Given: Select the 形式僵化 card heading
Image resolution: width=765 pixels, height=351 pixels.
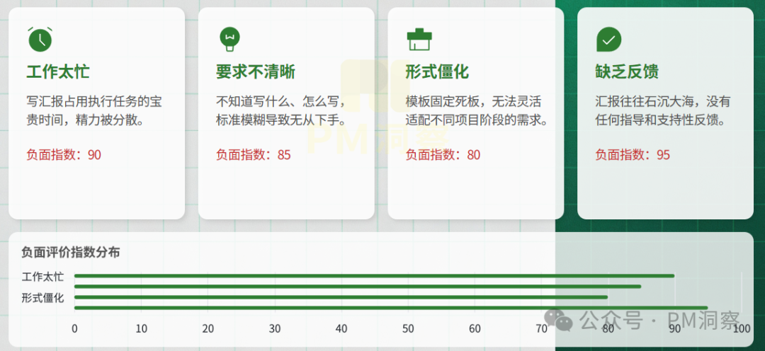Looking at the screenshot, I should [x=437, y=72].
